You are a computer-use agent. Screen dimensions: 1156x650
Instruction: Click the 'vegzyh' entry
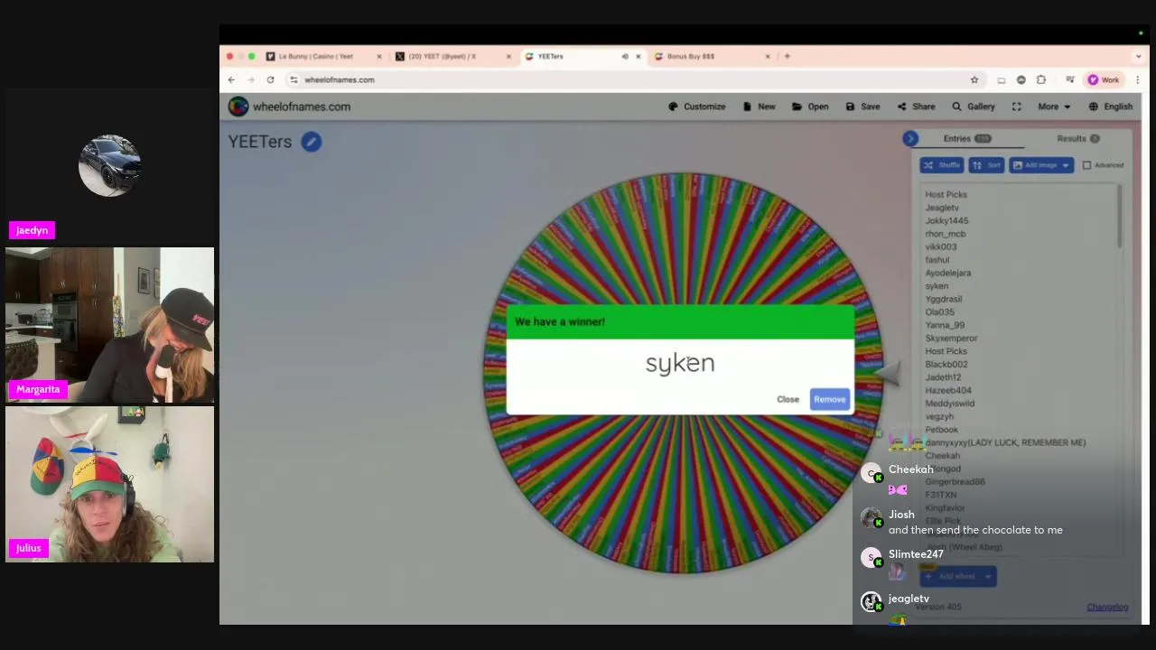coord(939,417)
